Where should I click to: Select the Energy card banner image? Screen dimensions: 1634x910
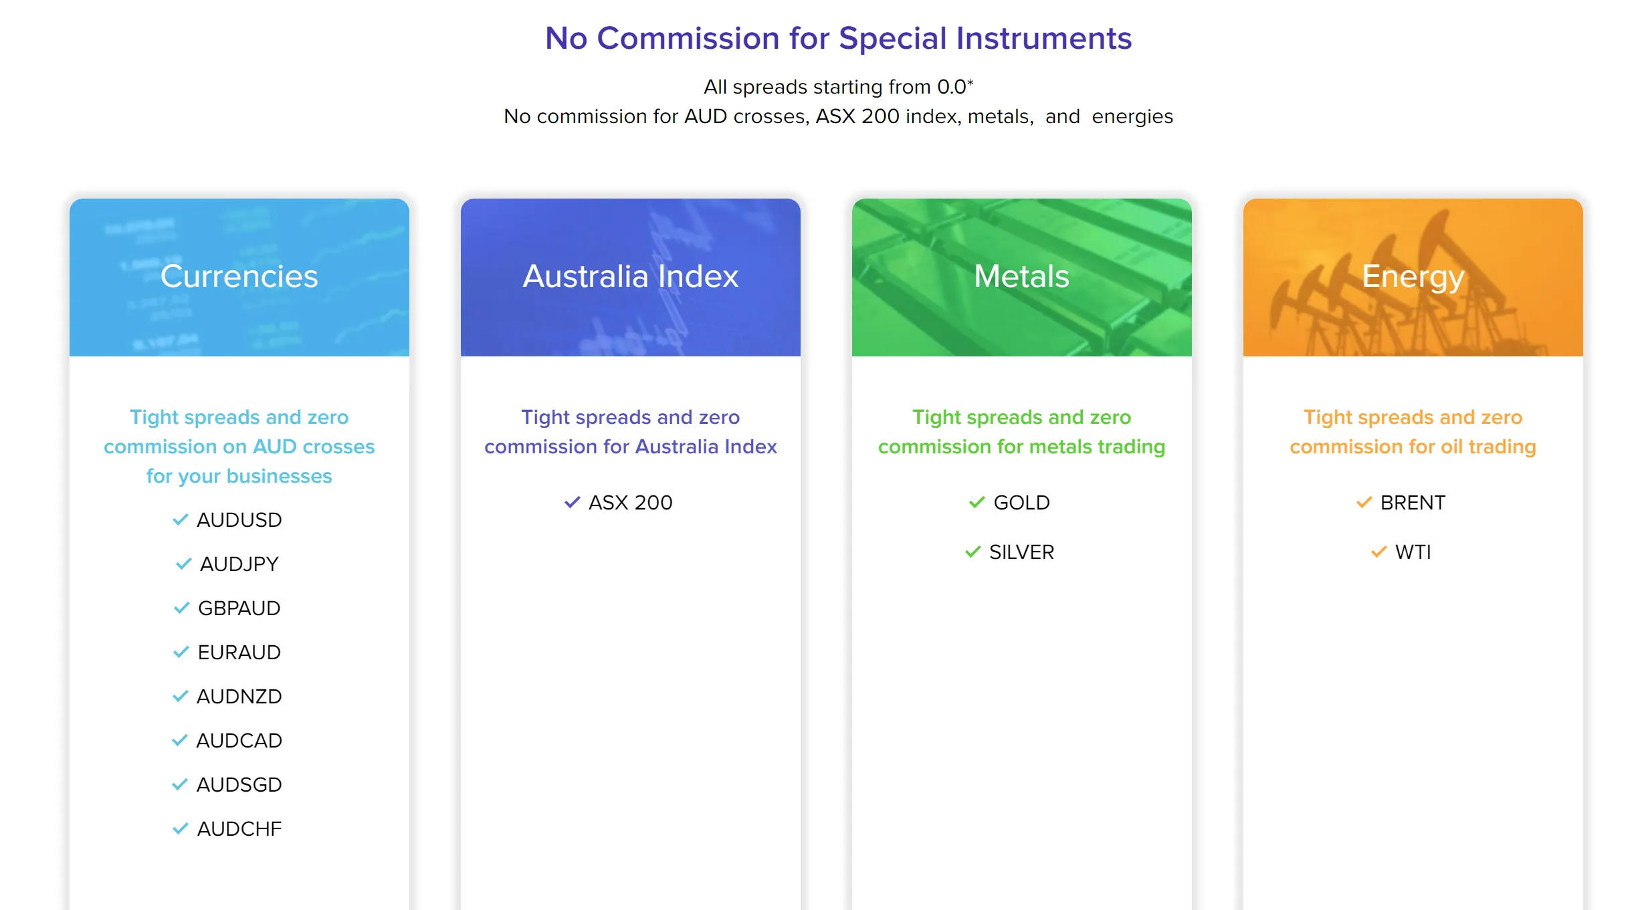click(x=1413, y=277)
